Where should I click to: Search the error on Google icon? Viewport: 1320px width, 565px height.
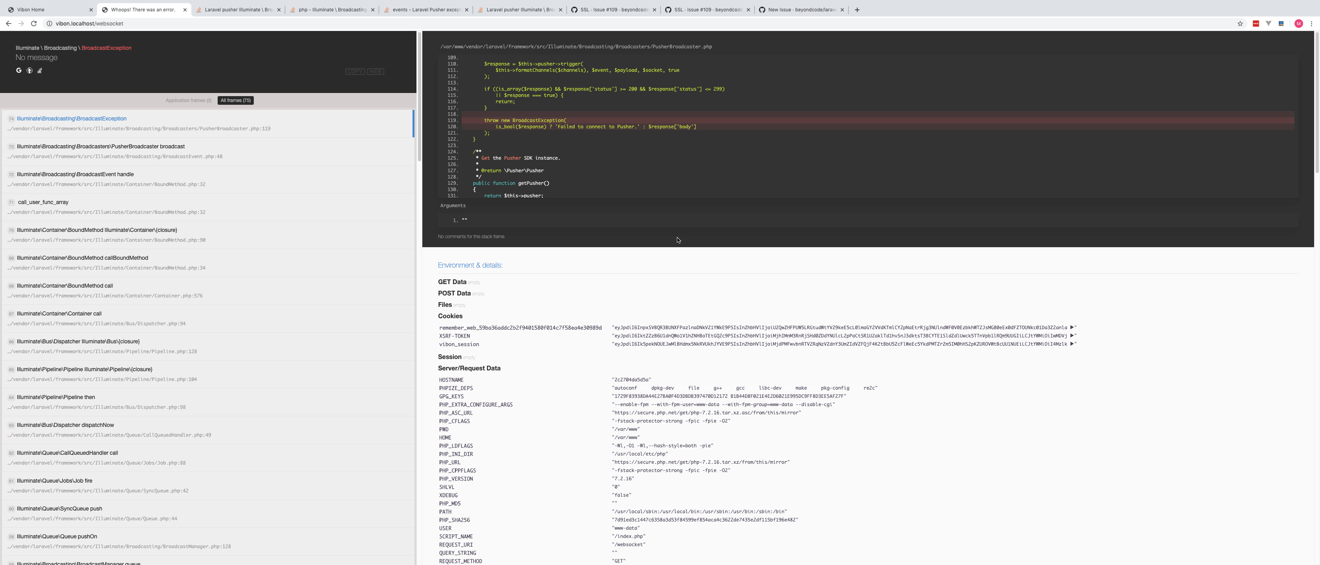pos(19,71)
